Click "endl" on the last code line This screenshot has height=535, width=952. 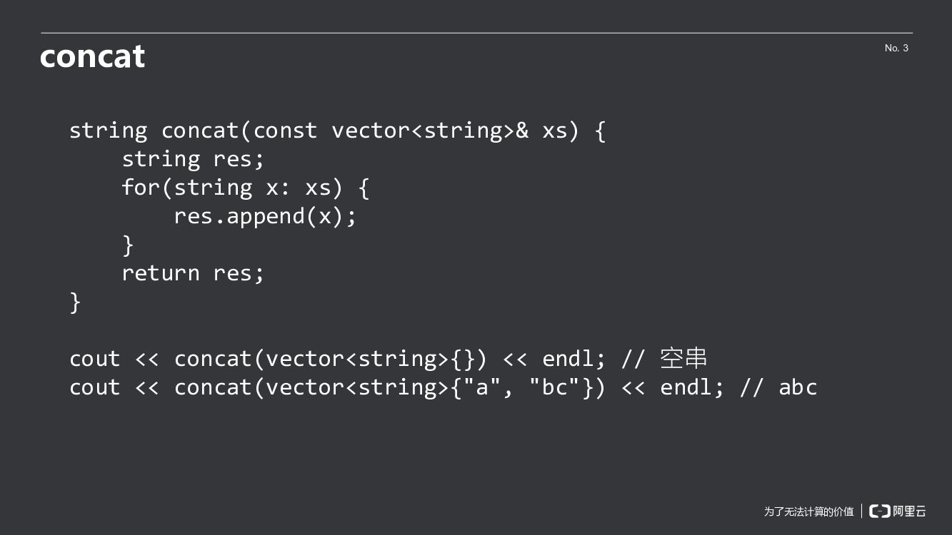tap(686, 387)
